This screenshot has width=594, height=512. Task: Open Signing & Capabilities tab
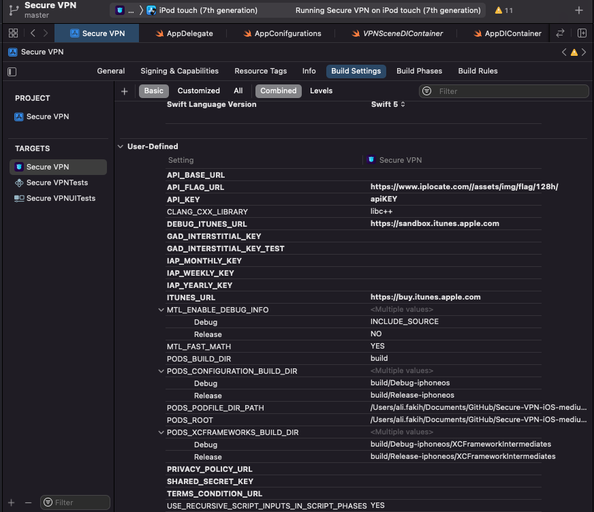click(x=179, y=71)
